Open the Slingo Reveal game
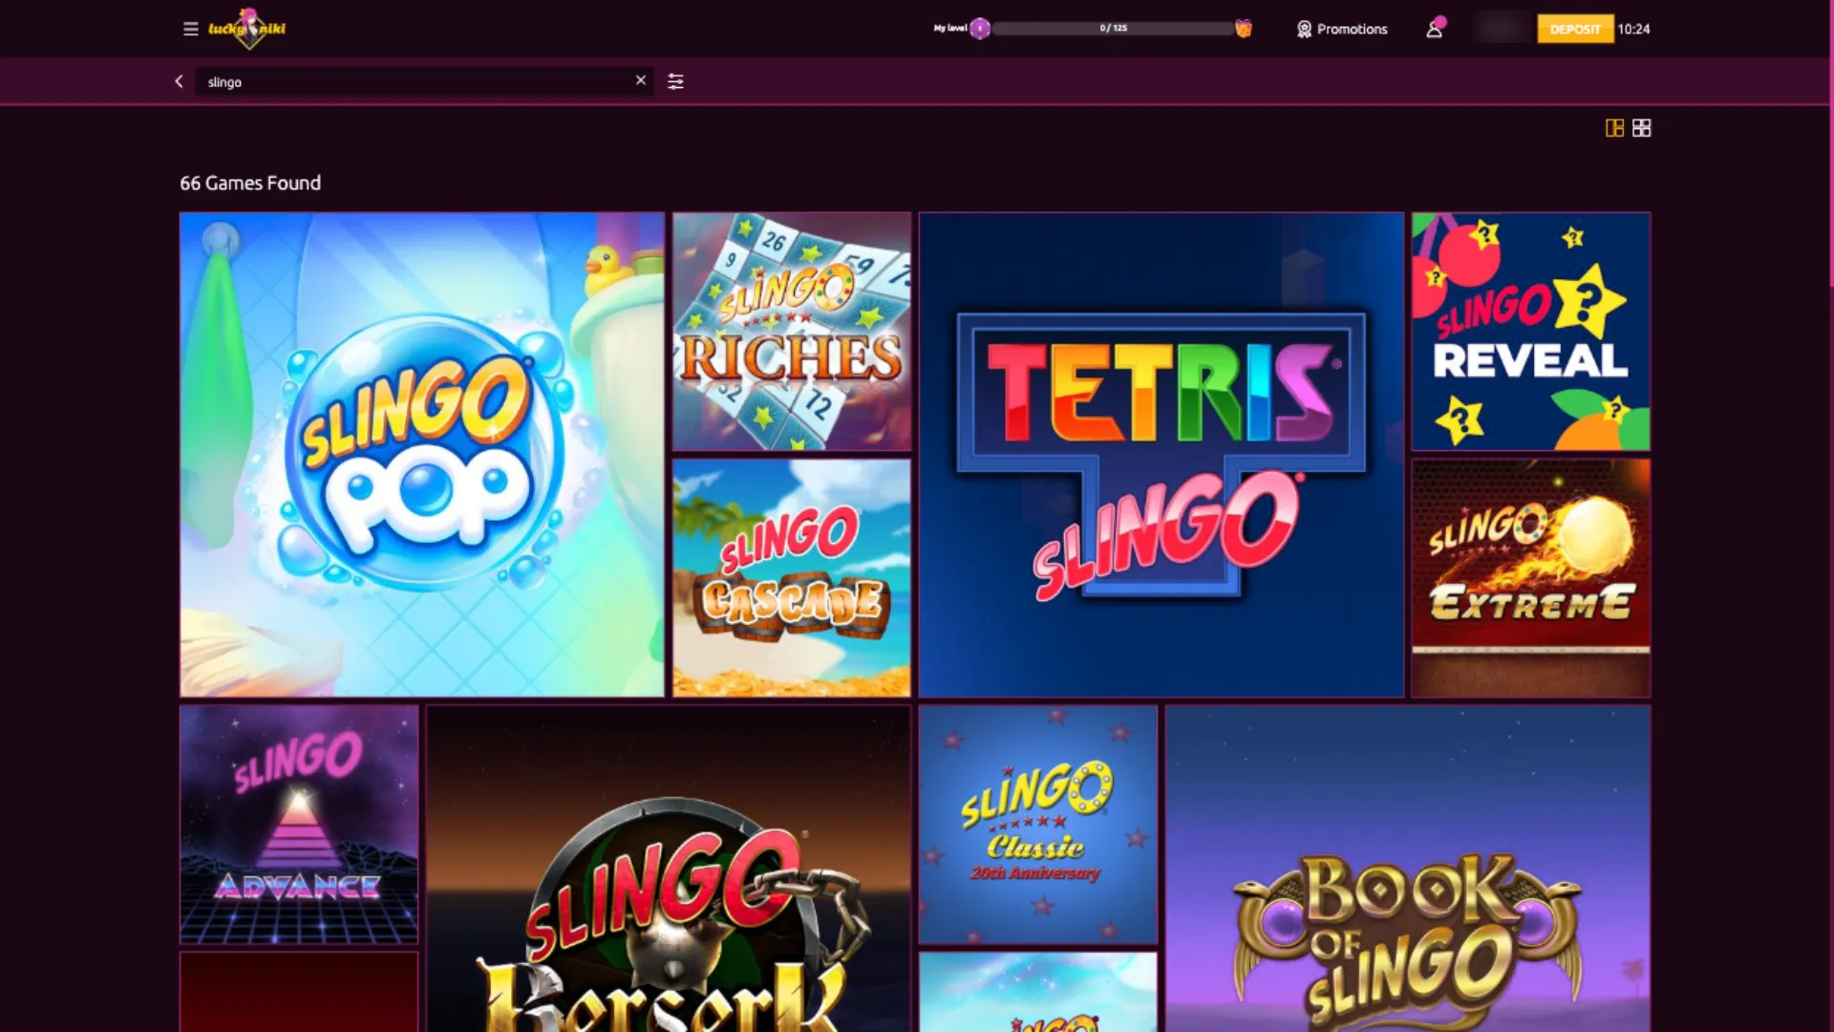This screenshot has height=1032, width=1834. pos(1531,332)
